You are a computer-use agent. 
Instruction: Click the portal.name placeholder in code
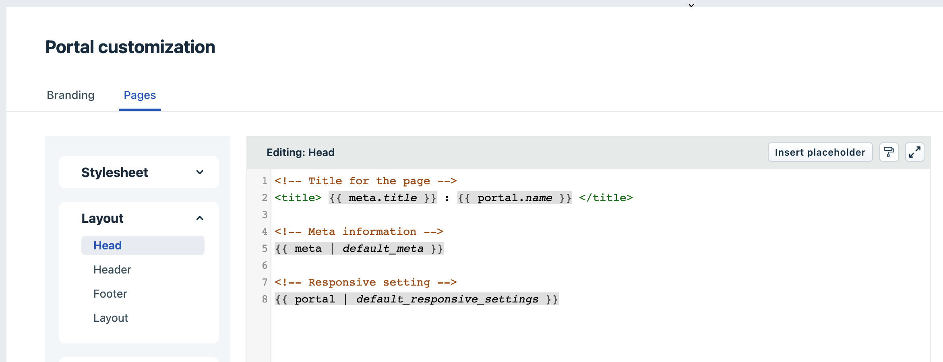(515, 198)
